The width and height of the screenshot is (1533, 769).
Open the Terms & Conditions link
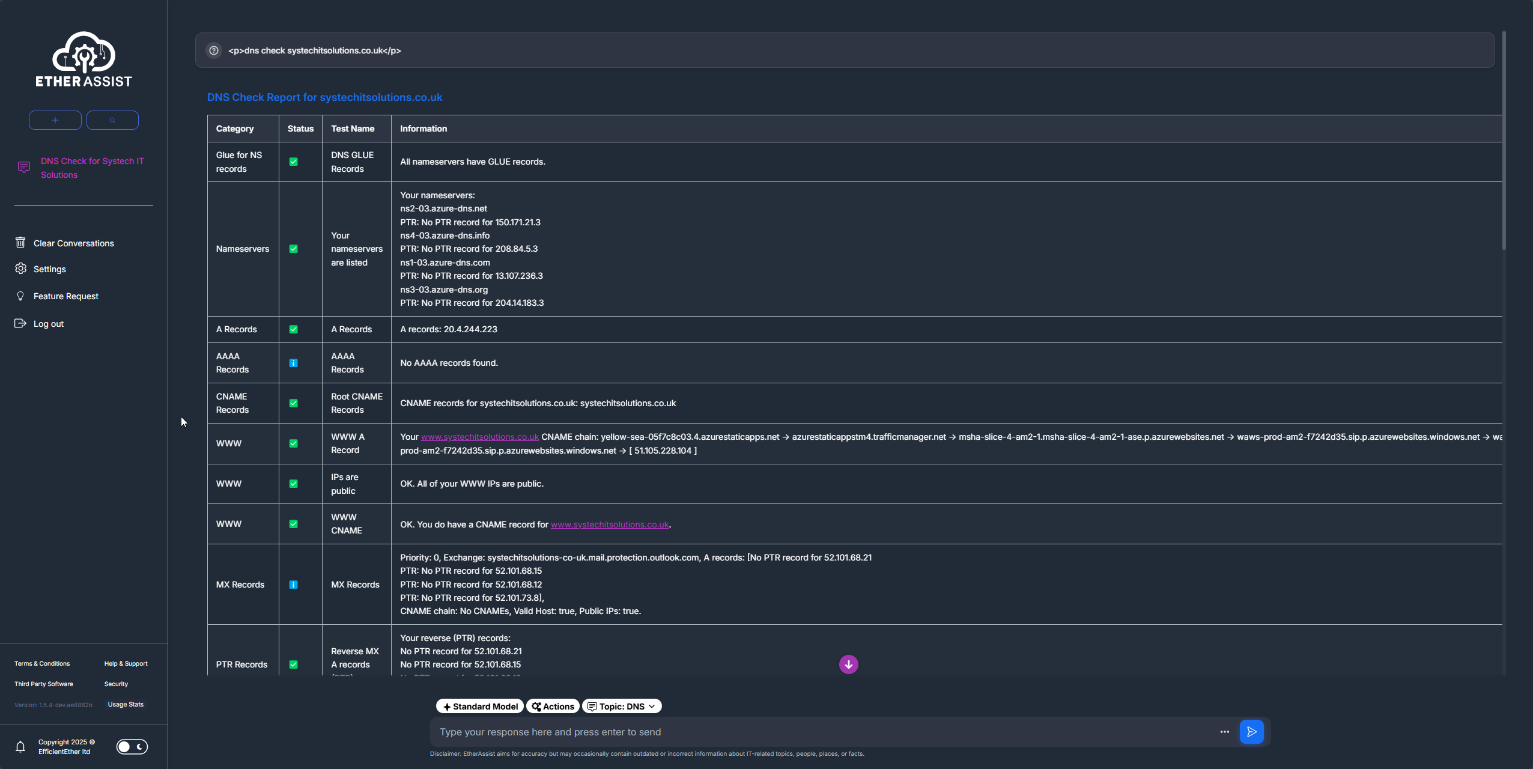tap(42, 663)
